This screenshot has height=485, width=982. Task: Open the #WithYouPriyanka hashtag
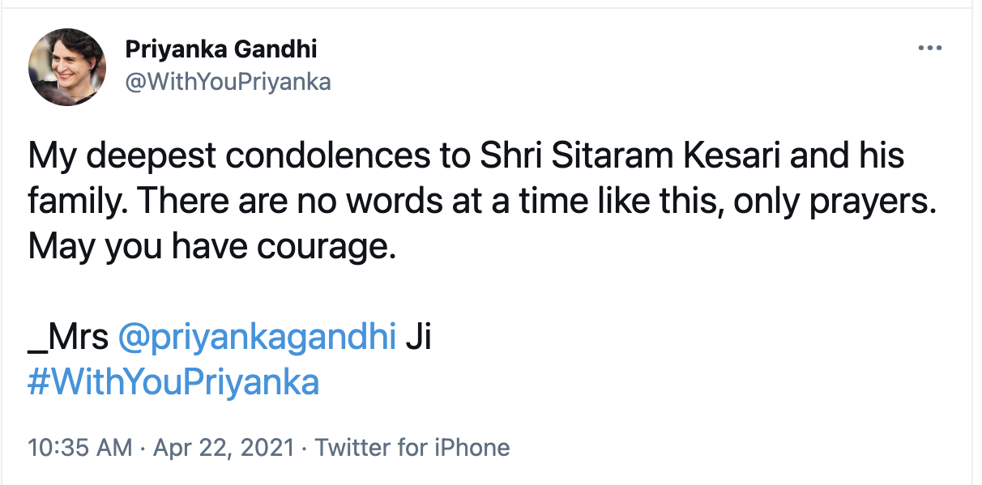(173, 381)
